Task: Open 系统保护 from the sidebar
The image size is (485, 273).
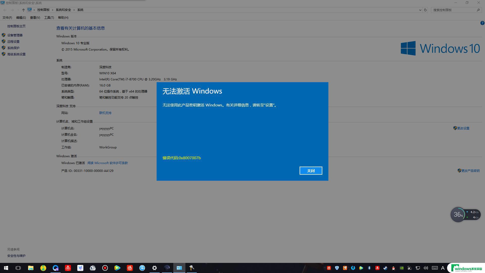Action: pos(13,48)
